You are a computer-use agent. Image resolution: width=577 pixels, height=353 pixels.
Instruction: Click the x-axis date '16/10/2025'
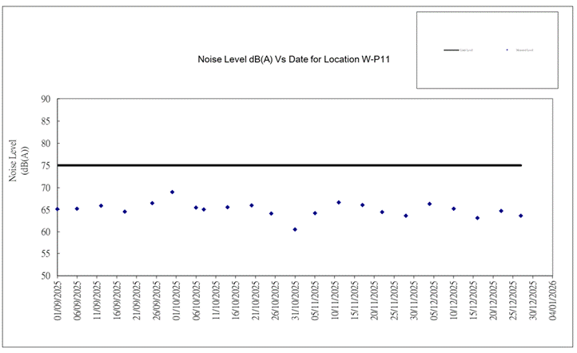click(236, 300)
